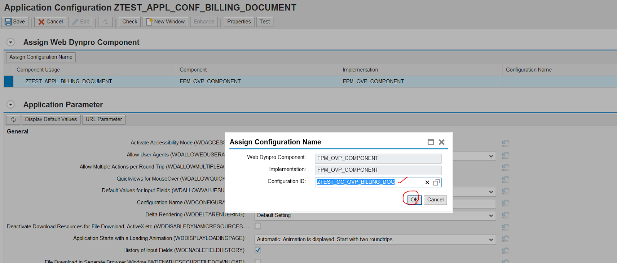
Task: Reset Activate Accessibility Mode parameter to default
Action: (x=506, y=143)
